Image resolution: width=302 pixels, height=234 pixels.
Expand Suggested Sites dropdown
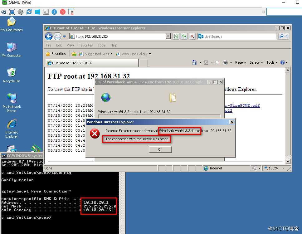coord(111,54)
